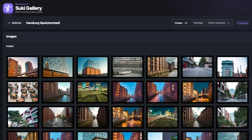Open the empty street with road markings thumbnail
The image size is (252, 140).
[197, 67]
